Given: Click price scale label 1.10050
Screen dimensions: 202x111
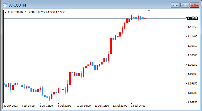Looking at the screenshot, I should coord(193,65).
